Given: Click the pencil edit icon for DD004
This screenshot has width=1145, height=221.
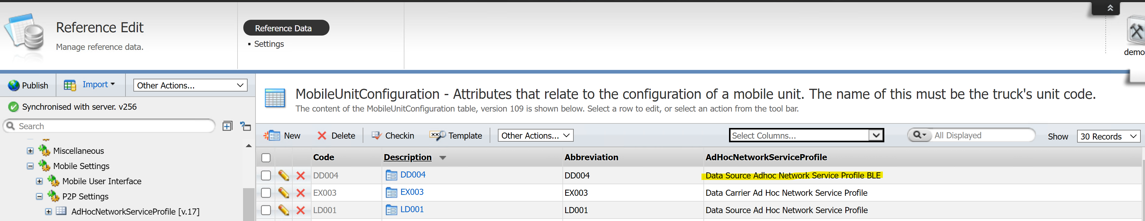Looking at the screenshot, I should pyautogui.click(x=283, y=175).
